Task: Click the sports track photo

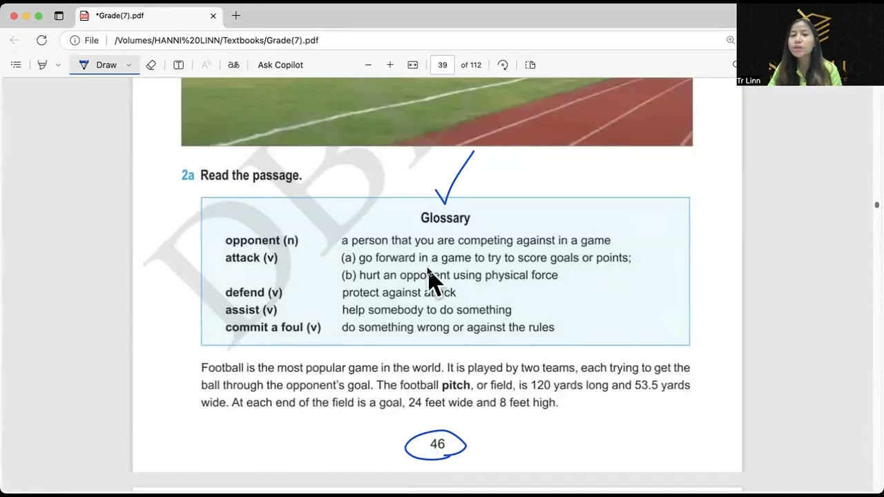Action: coord(436,112)
